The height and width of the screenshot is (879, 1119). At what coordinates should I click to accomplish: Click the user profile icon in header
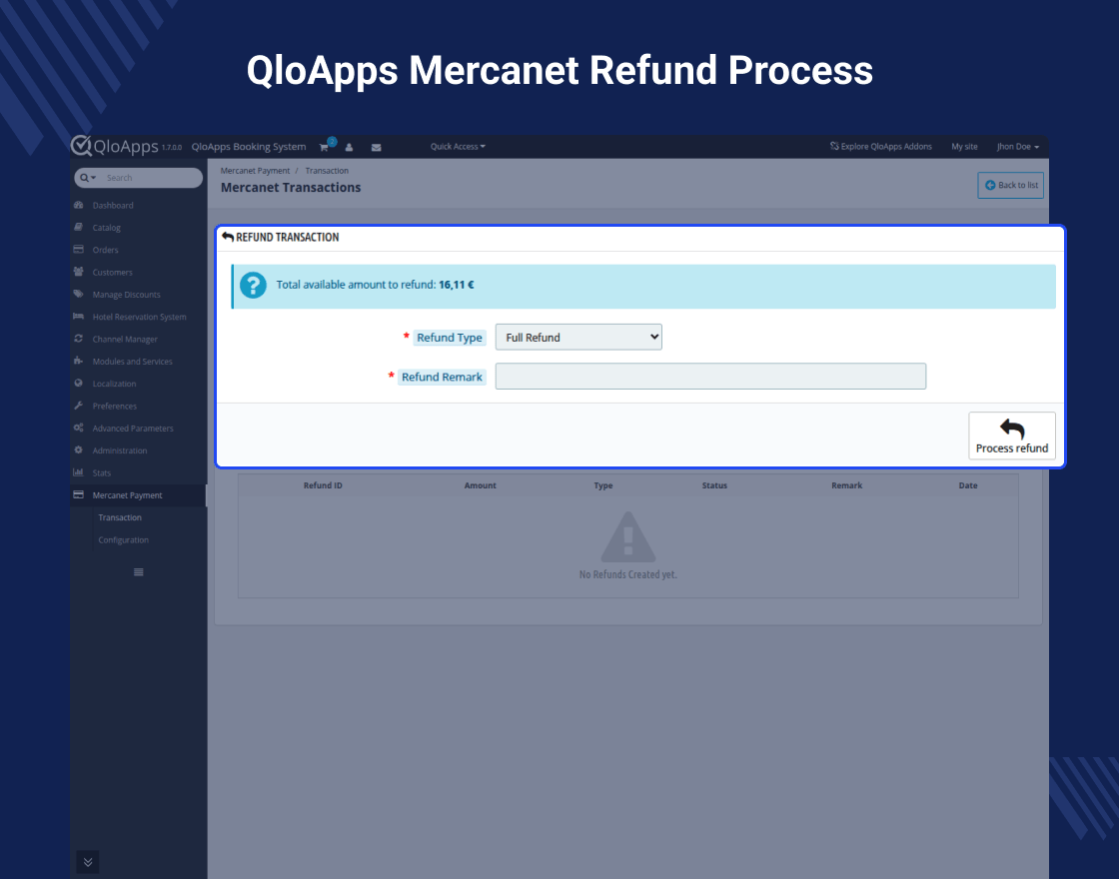(349, 147)
